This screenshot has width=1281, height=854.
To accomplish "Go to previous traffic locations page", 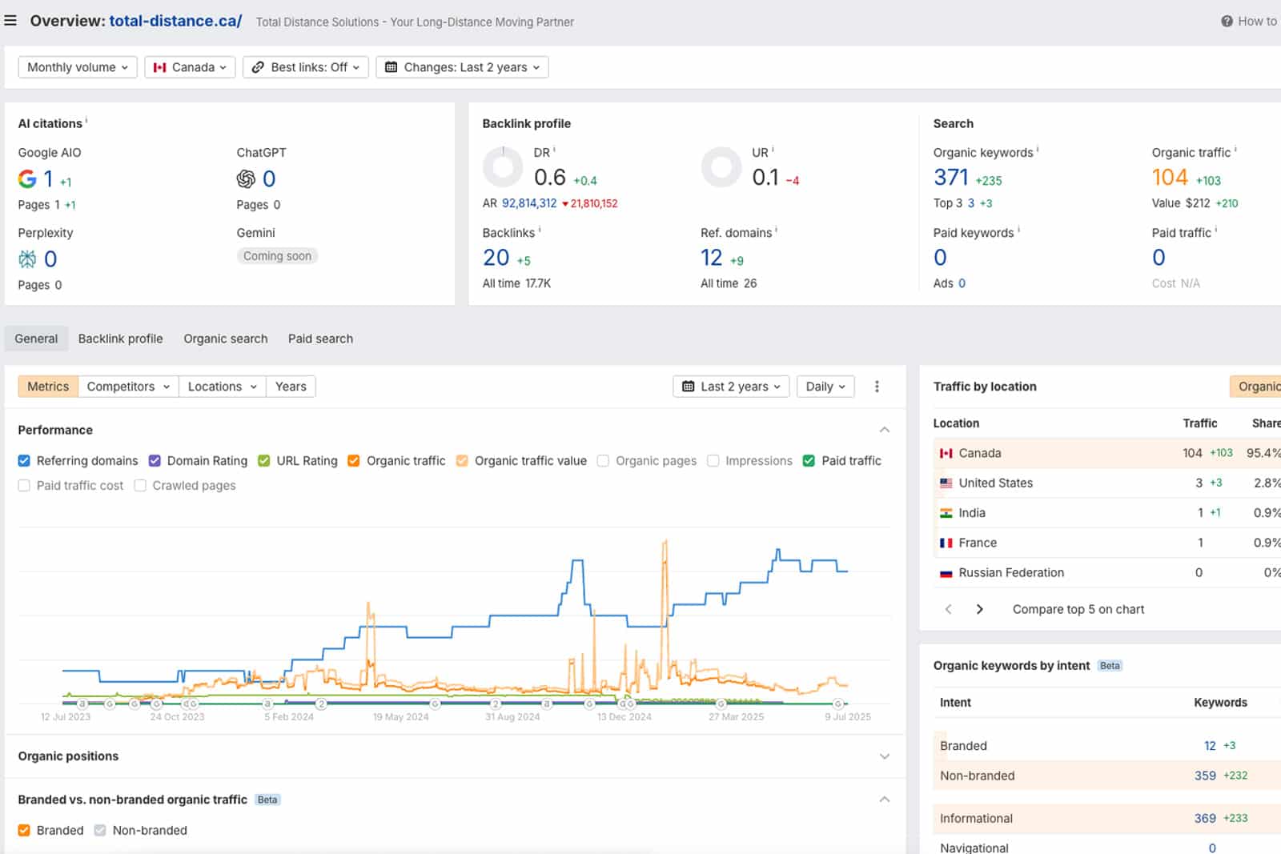I will (949, 609).
